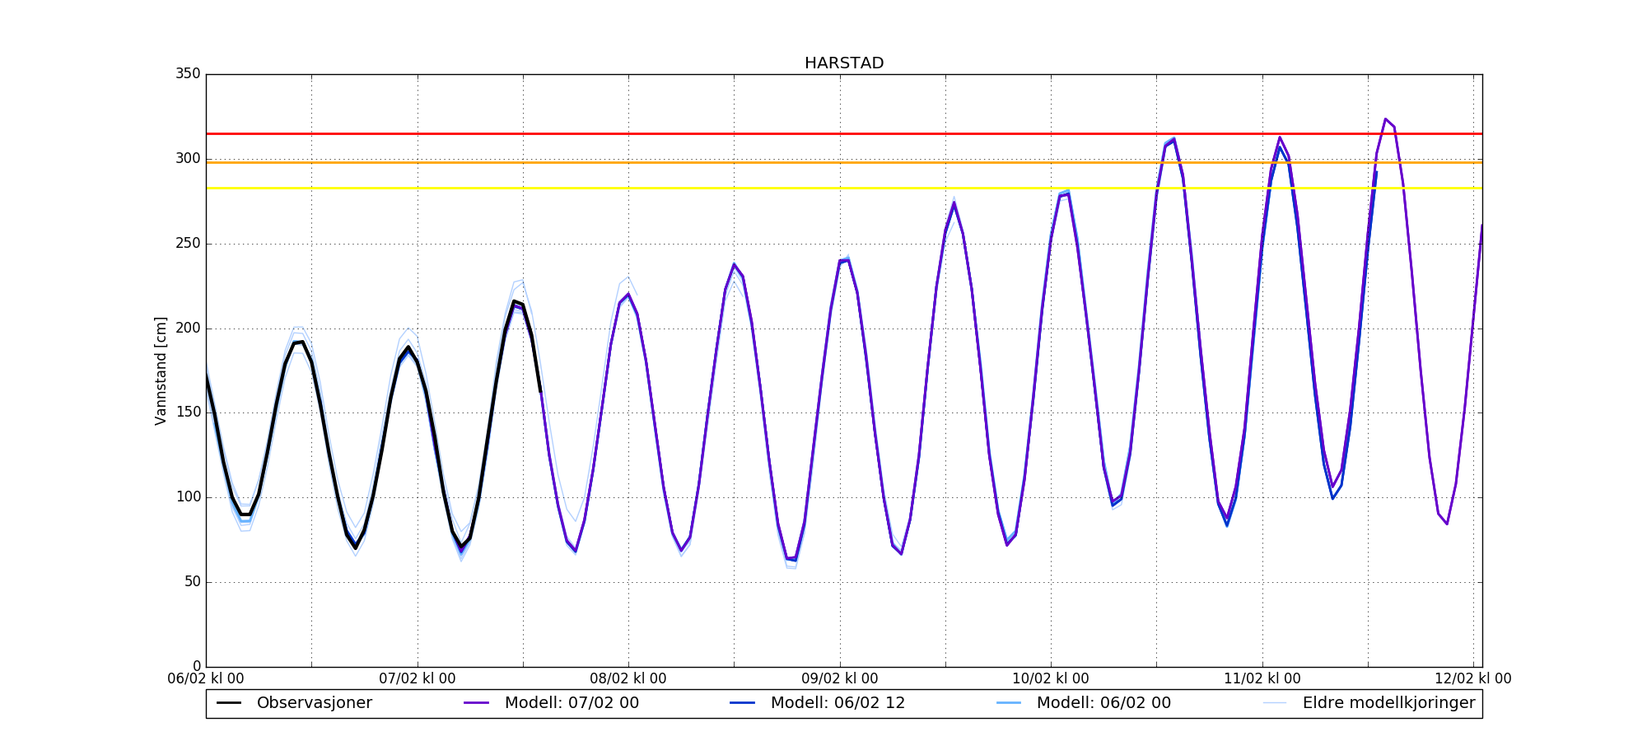Click the '12/02 kl 00' x-axis tick label
This screenshot has height=741, width=1647.
[1472, 679]
